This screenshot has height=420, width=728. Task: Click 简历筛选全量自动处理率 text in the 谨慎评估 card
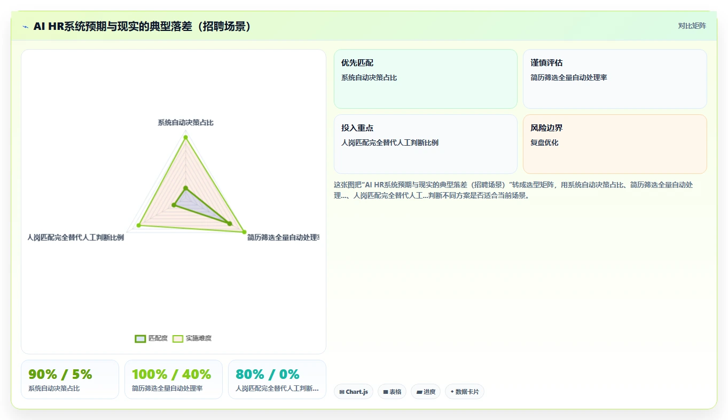tap(569, 77)
